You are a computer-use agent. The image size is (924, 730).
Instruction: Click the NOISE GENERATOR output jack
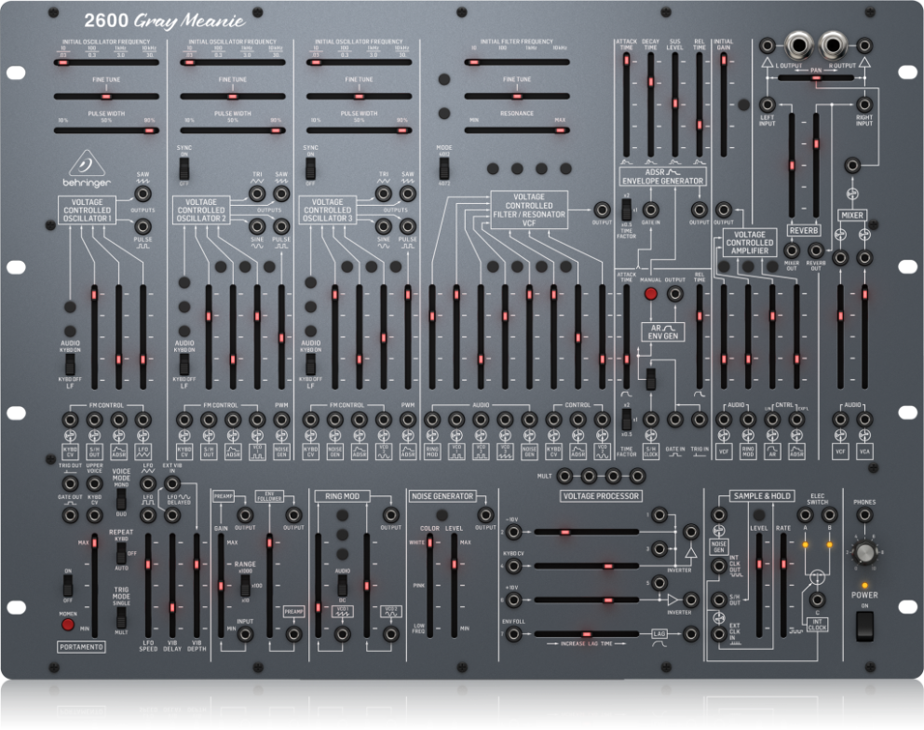(x=485, y=515)
